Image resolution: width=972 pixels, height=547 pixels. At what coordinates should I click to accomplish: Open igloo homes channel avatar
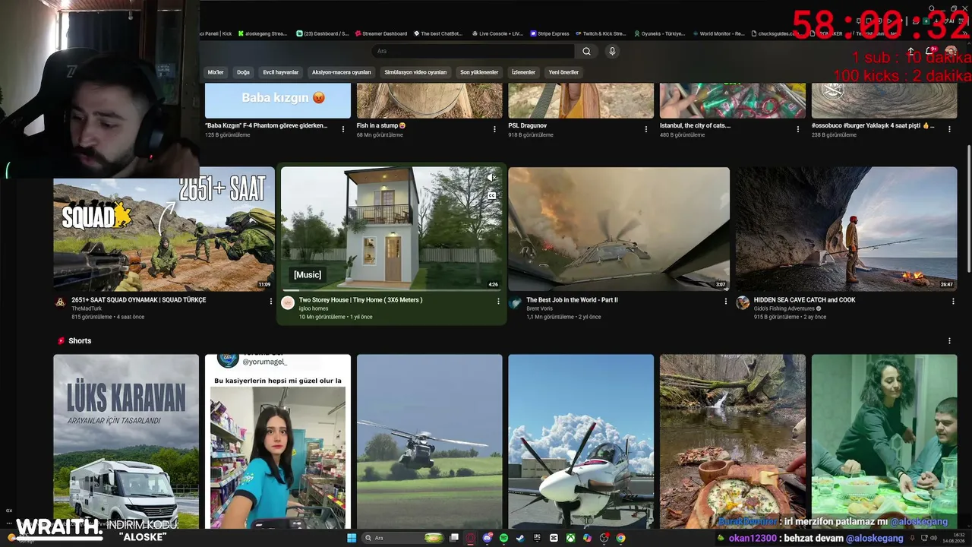[288, 302]
